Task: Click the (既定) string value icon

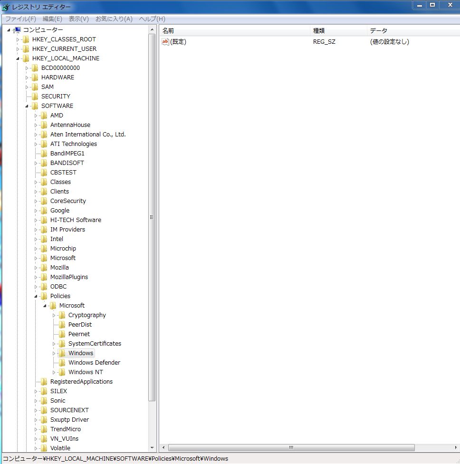Action: (165, 42)
